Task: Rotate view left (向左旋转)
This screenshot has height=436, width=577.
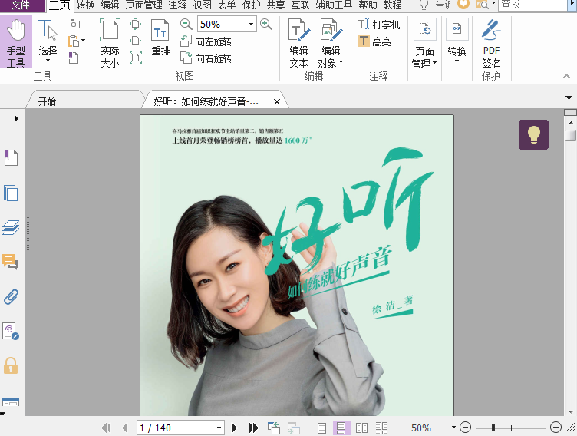Action: (x=206, y=41)
